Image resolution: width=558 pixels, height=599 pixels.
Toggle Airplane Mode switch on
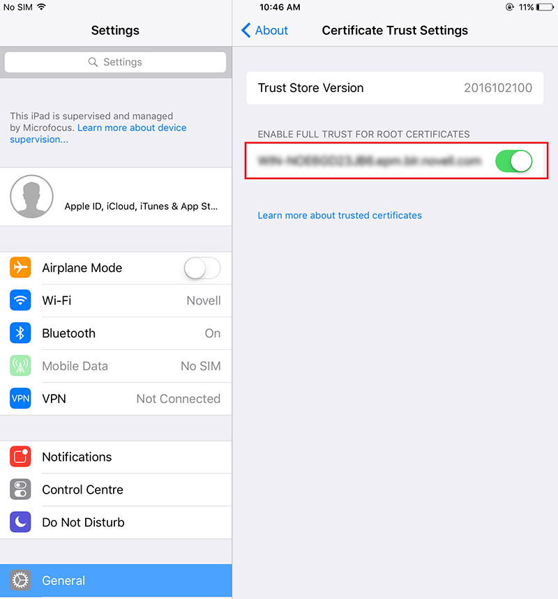pos(202,268)
